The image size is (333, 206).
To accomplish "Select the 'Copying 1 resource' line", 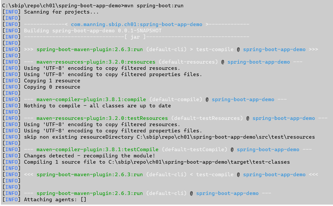I will click(52, 81).
